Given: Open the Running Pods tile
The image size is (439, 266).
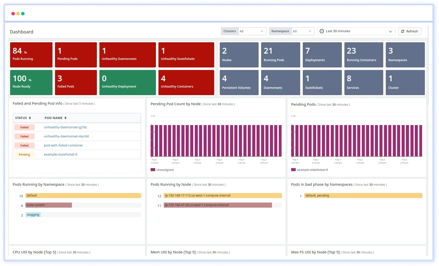Looking at the screenshot, I should pyautogui.click(x=281, y=55).
